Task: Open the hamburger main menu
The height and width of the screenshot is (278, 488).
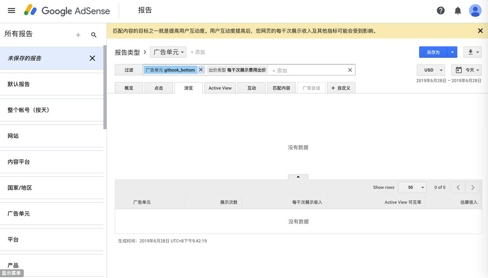Action: (11, 11)
